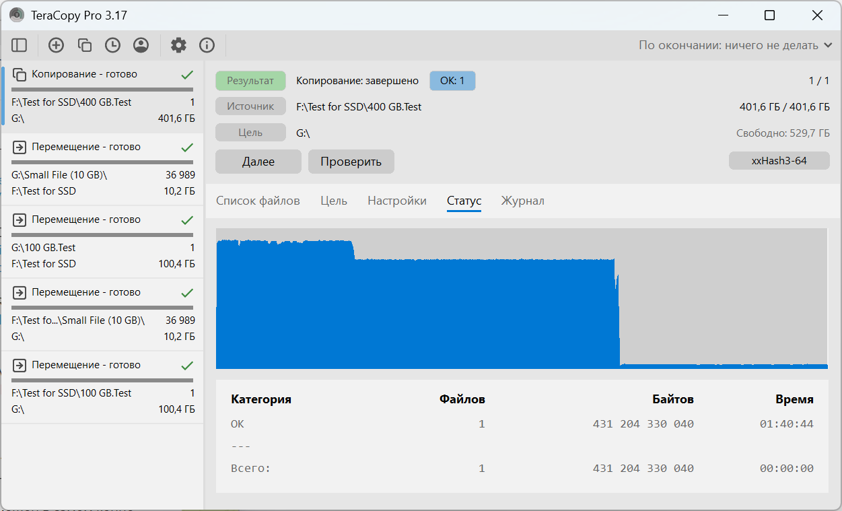
Task: Select 'F:\Test fo...\Small File (10 GB)\' task path
Action: pyautogui.click(x=78, y=320)
